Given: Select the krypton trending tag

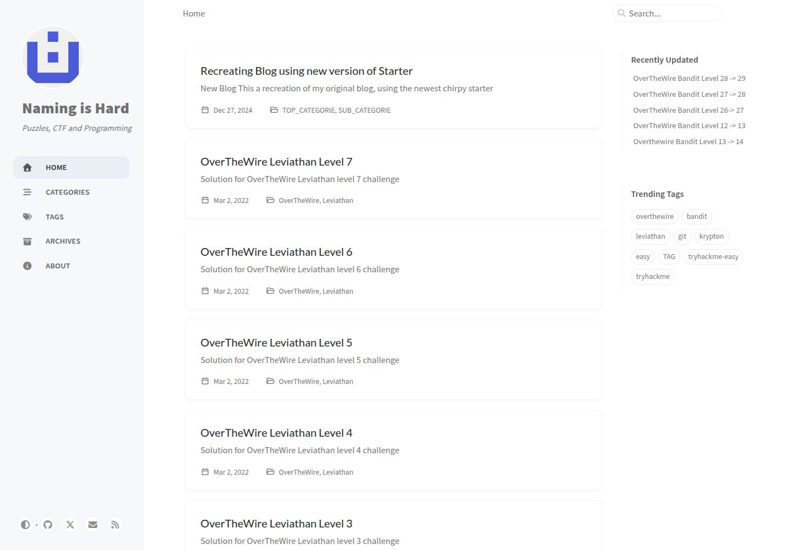Looking at the screenshot, I should [711, 237].
